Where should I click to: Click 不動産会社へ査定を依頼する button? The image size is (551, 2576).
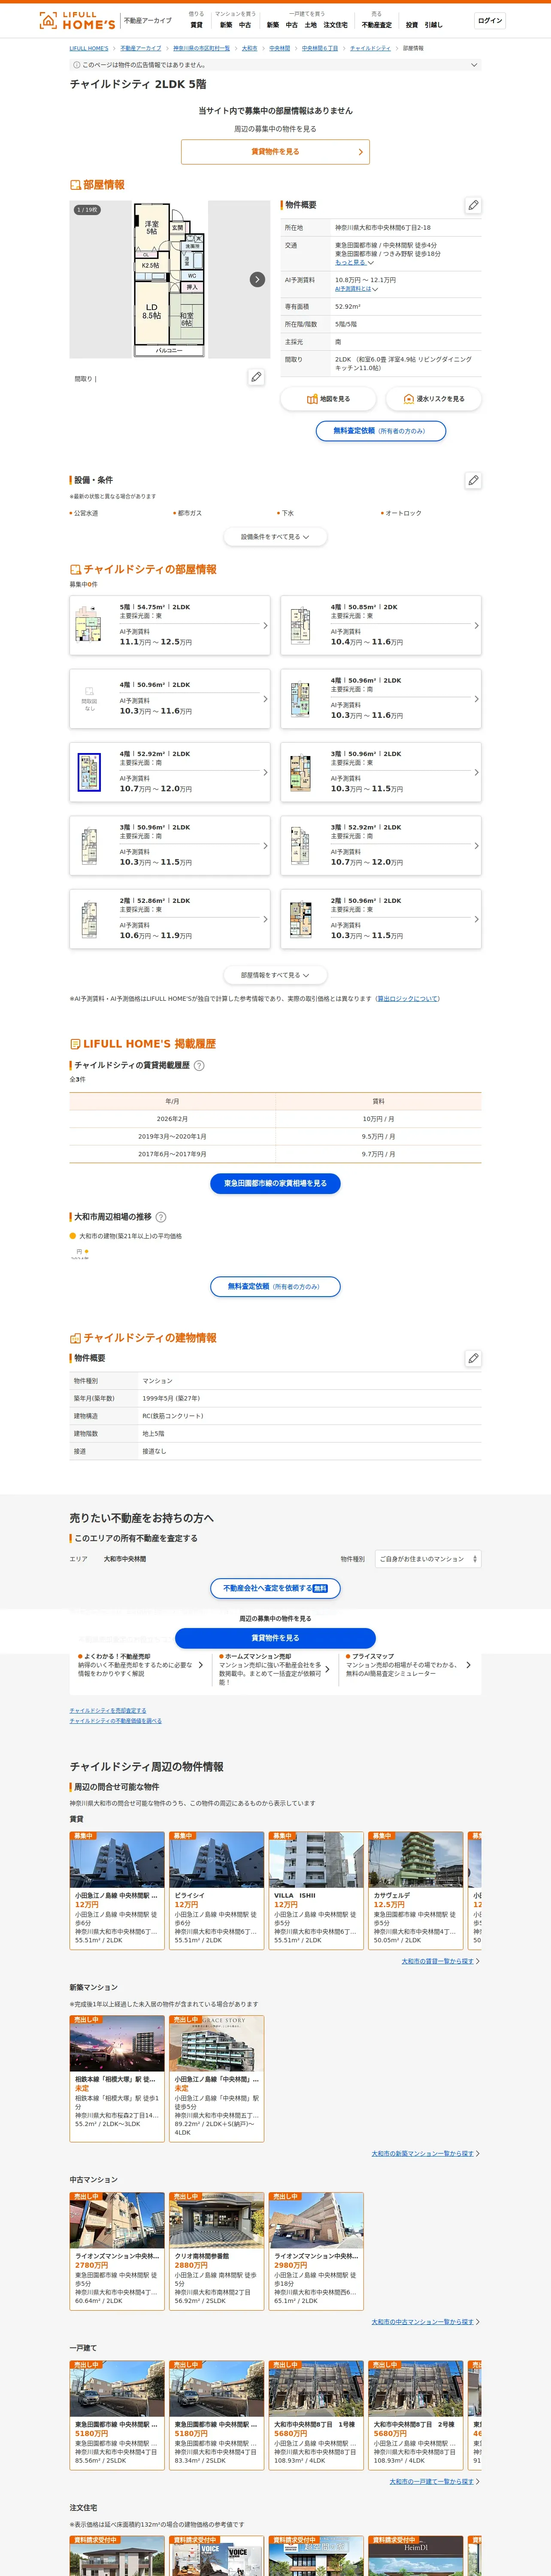coord(275,1588)
